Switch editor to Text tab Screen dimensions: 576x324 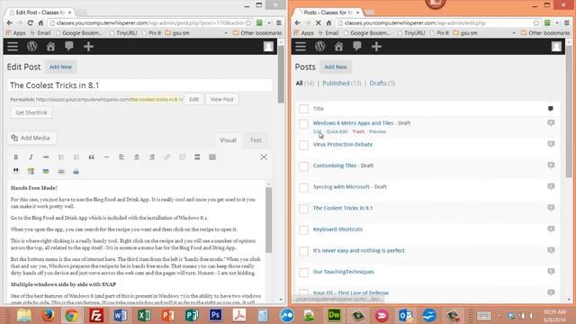256,140
